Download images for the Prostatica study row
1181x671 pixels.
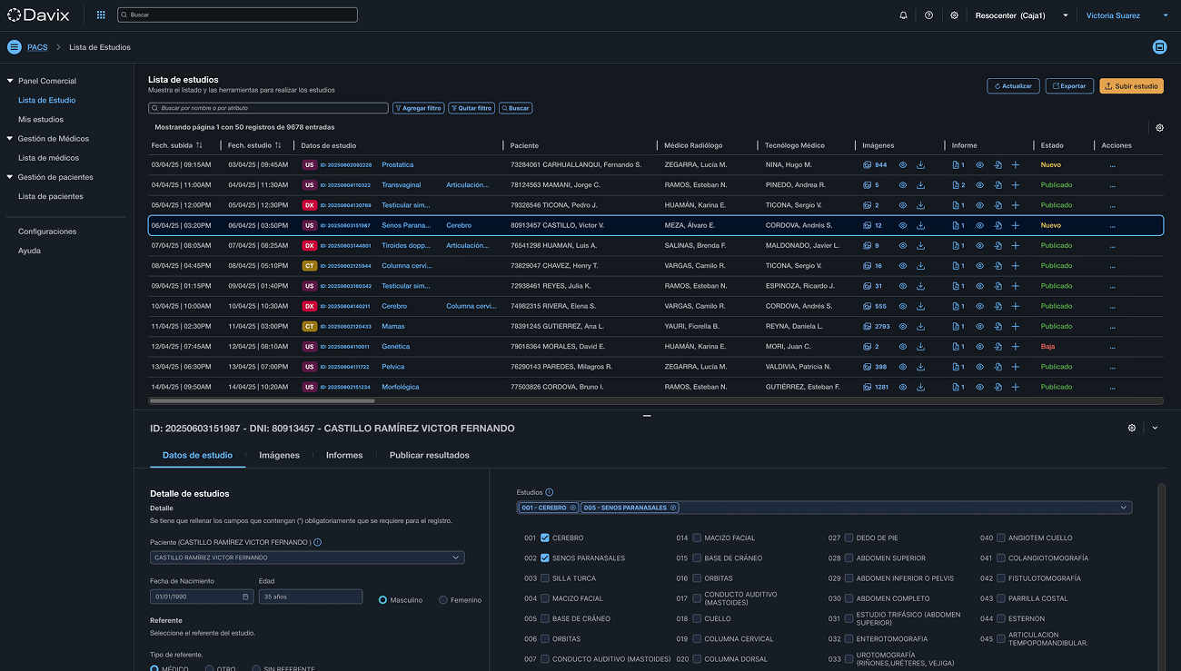click(920, 165)
